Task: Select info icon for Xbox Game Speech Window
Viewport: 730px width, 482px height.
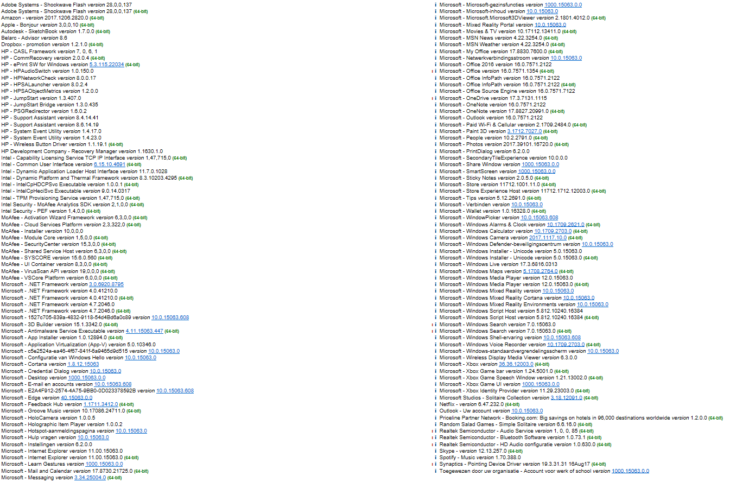Action: coord(435,378)
